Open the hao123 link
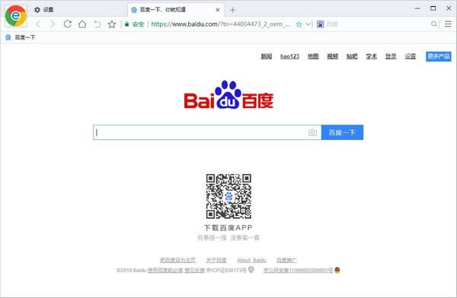Viewport: 457px width, 298px height. pyautogui.click(x=289, y=56)
